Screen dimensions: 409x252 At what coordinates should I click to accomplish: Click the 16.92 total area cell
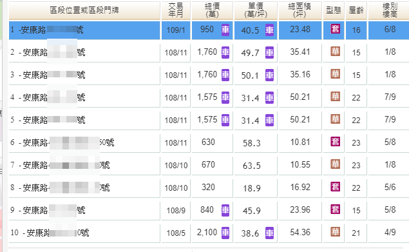(300, 188)
